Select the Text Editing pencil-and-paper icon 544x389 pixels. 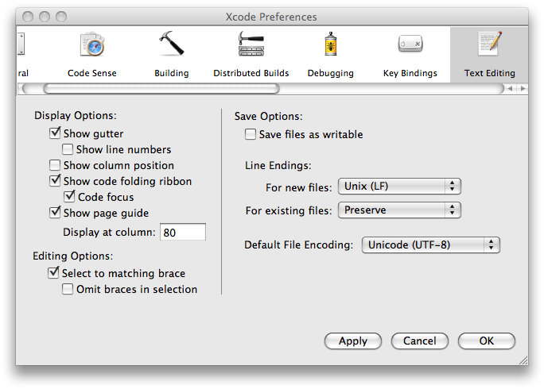click(490, 44)
